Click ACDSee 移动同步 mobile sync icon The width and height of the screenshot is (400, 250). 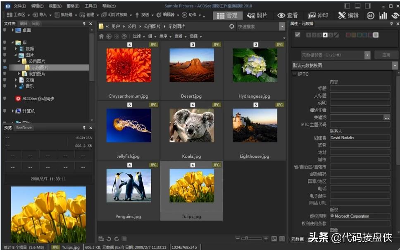coord(18,99)
